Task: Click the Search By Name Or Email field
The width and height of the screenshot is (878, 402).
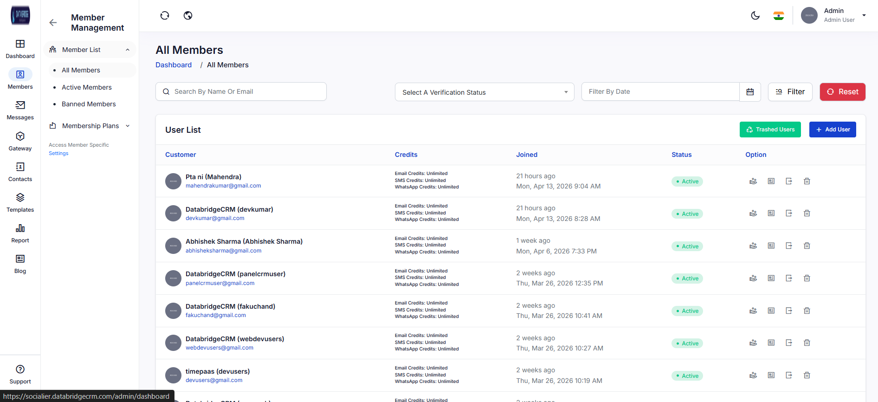Action: point(241,91)
